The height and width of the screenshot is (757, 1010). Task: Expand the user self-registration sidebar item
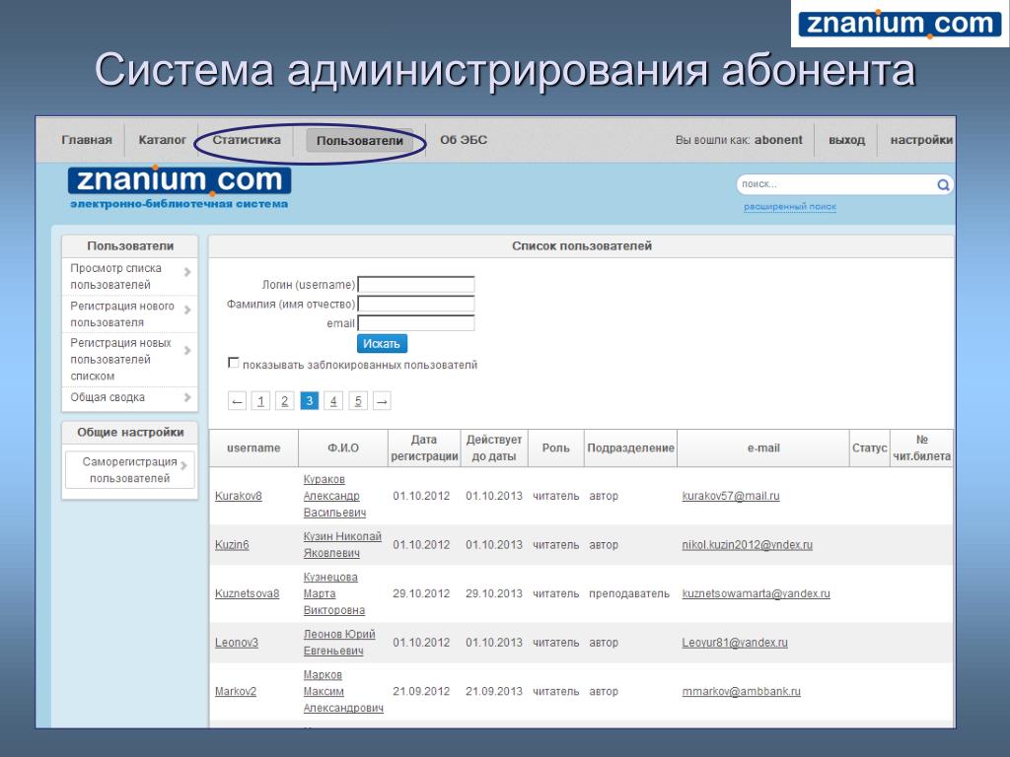[183, 465]
